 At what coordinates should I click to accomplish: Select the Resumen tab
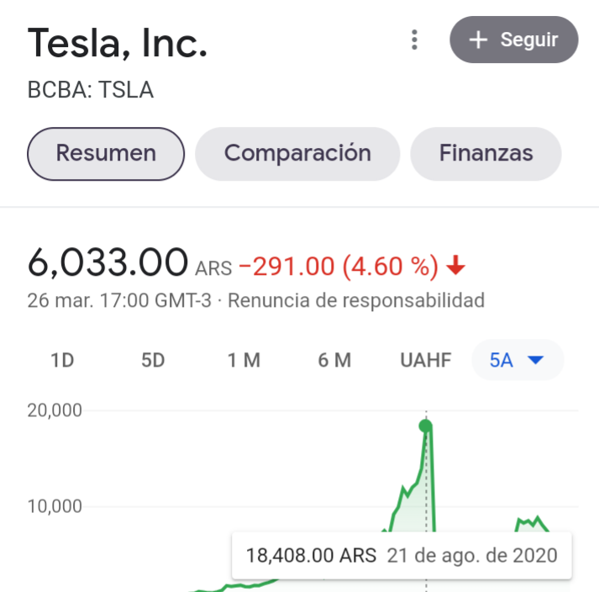(x=106, y=153)
